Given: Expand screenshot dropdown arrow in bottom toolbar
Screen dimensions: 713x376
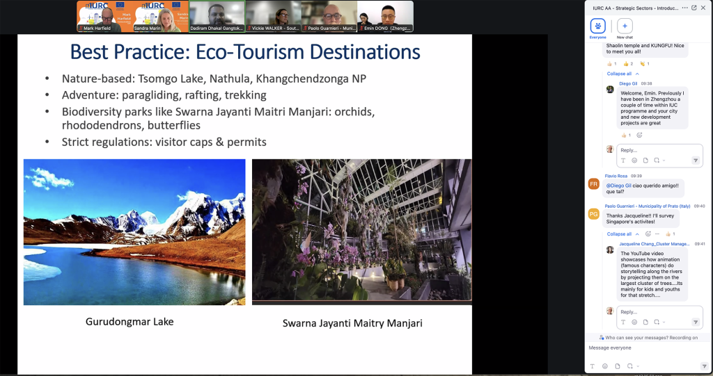Looking at the screenshot, I should [x=636, y=366].
